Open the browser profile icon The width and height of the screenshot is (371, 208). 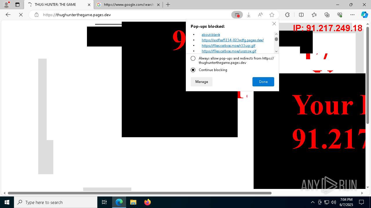6,5
